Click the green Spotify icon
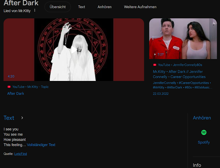Image resolution: width=220 pixels, height=168 pixels. (x=204, y=133)
